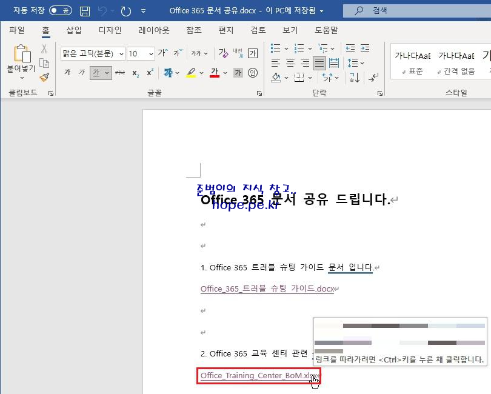Viewport: 491px width, 394px height.
Task: Toggle bold formatting
Action: click(x=67, y=73)
